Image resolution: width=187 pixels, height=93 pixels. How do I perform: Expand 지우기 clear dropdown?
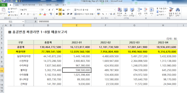[x=165, y=15]
